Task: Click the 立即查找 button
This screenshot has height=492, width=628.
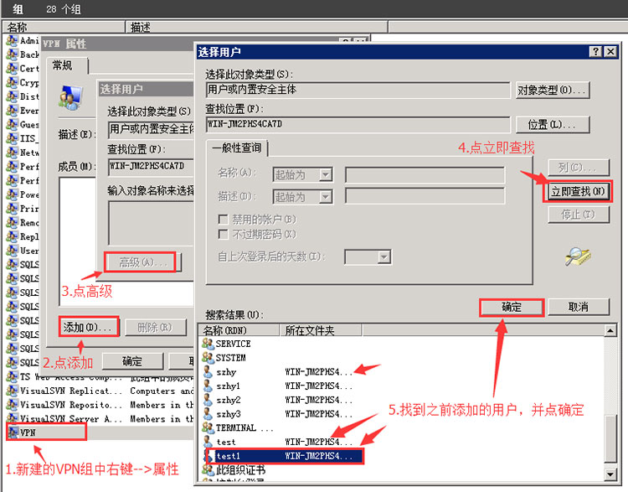Action: pos(579,192)
